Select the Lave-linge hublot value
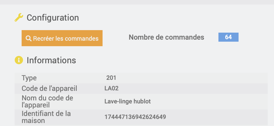The image size is (274, 126). pos(127,101)
